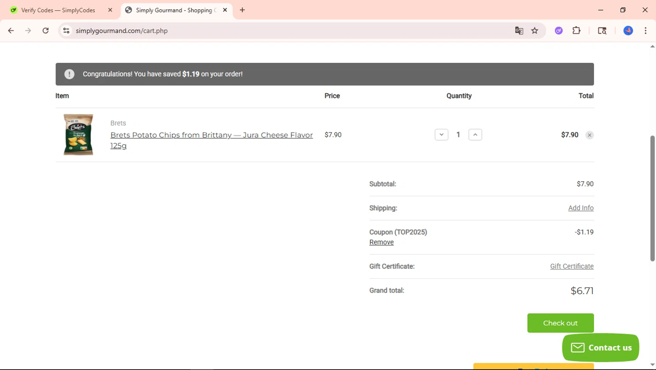Click Add Info for shipping
This screenshot has width=656, height=370.
(x=581, y=208)
